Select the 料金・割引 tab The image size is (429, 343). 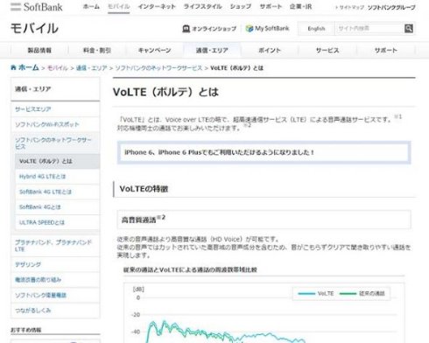[97, 51]
